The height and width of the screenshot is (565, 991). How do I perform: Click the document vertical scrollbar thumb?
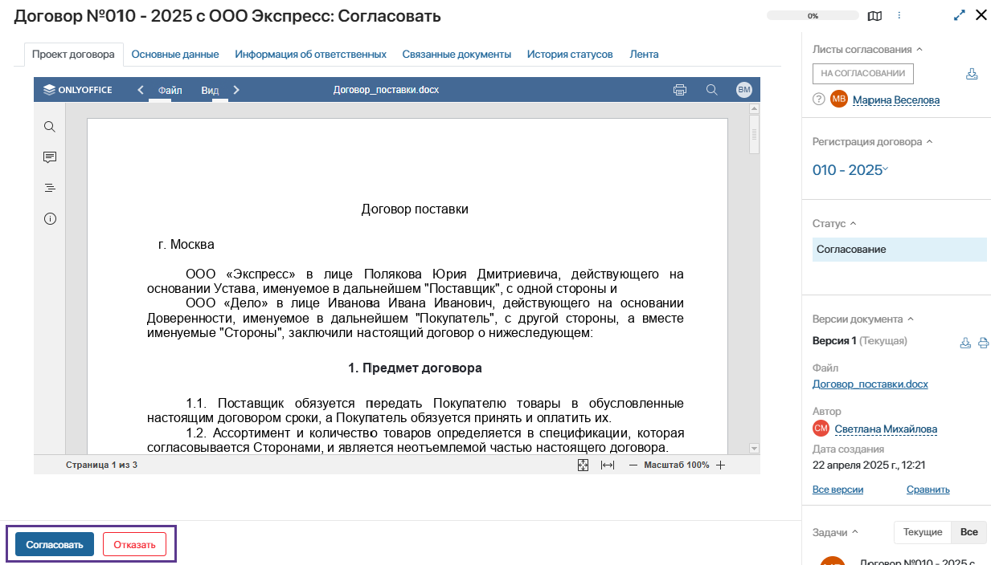754,133
